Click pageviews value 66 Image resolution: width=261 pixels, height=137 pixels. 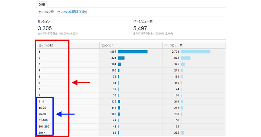[x=177, y=96]
